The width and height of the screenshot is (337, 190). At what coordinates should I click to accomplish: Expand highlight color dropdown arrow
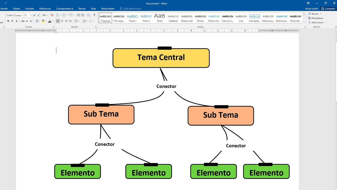46,21
